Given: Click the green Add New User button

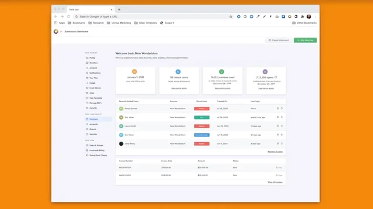Looking at the screenshot, I should 305,40.
